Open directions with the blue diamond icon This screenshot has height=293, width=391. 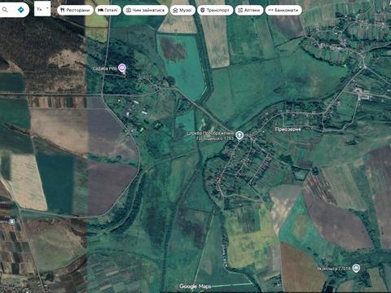[20, 10]
